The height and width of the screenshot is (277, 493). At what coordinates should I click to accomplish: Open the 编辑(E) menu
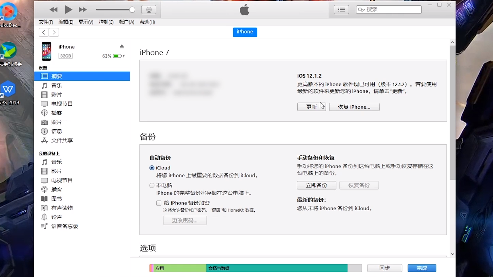click(66, 22)
